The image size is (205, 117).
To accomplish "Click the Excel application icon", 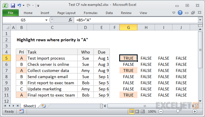I will [x=5, y=6].
